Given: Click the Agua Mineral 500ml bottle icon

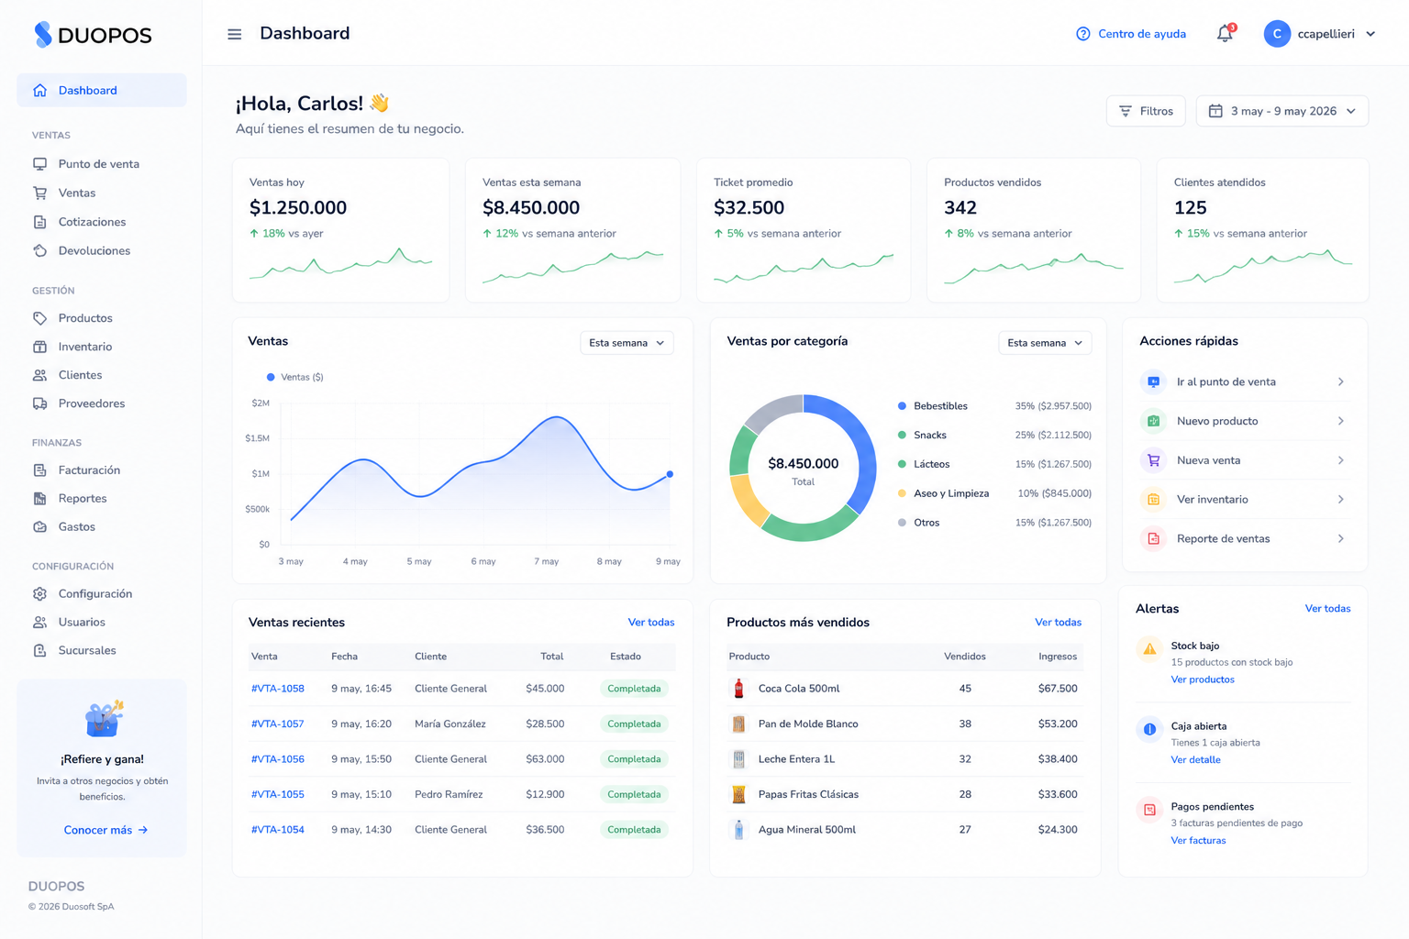Looking at the screenshot, I should click(738, 830).
